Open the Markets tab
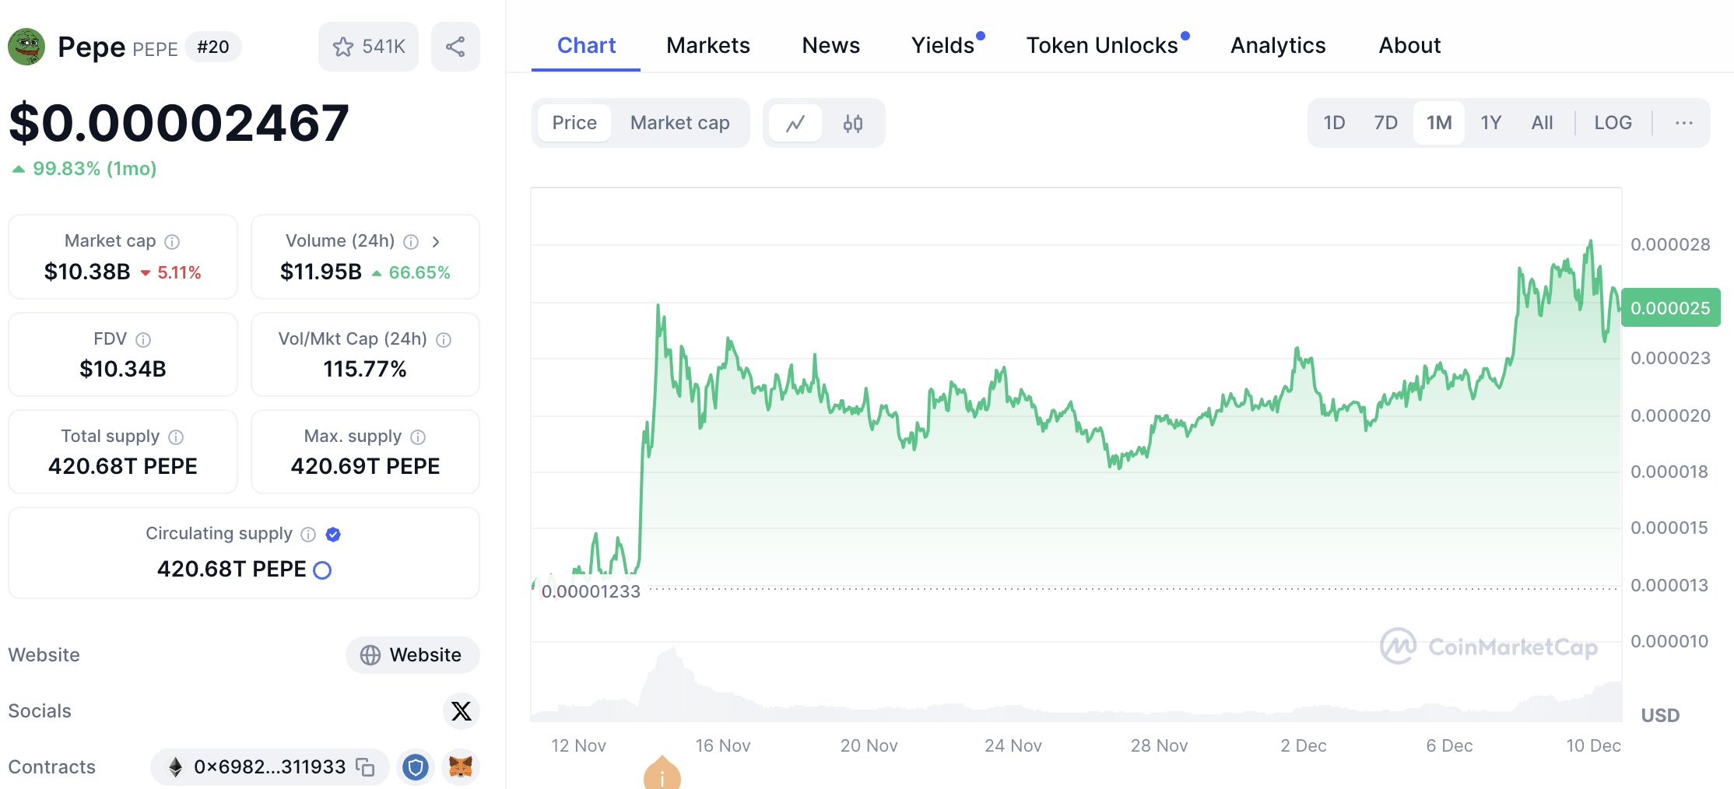The width and height of the screenshot is (1734, 789). tap(707, 45)
